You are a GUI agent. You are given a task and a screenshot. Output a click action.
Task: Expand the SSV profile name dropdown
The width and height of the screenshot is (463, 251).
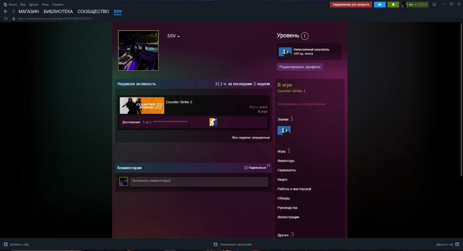point(173,36)
